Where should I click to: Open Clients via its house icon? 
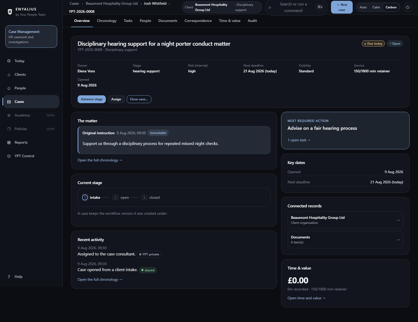pos(9,75)
